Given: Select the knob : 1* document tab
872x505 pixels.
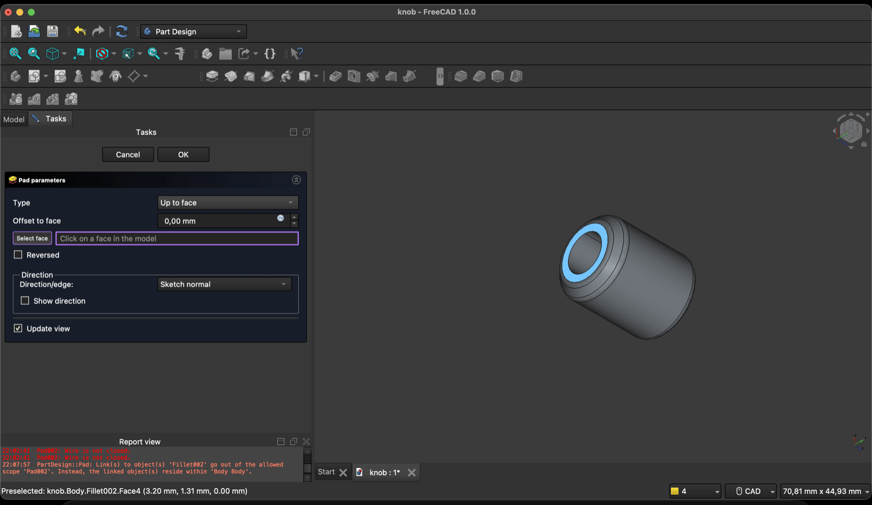Looking at the screenshot, I should click(x=385, y=472).
